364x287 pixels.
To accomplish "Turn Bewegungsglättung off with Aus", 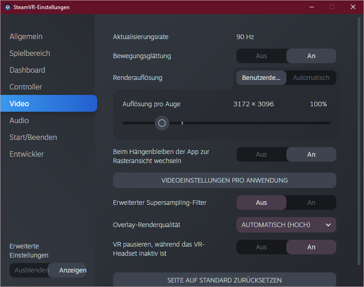I will (261, 56).
